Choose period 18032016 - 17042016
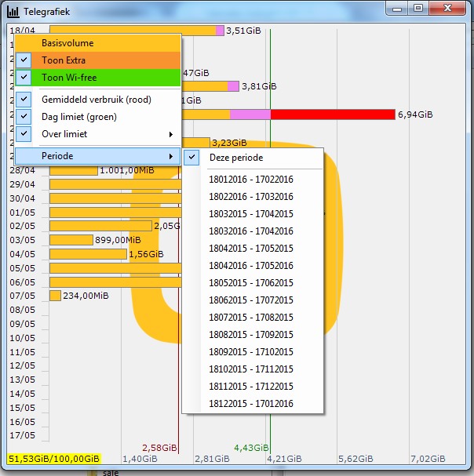This screenshot has height=476, width=474. pyautogui.click(x=251, y=231)
